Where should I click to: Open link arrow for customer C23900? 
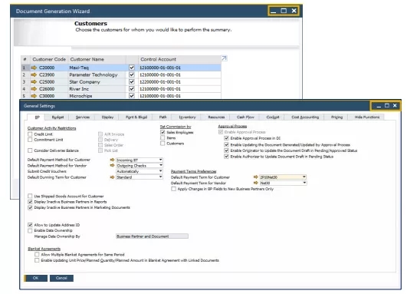(34, 74)
